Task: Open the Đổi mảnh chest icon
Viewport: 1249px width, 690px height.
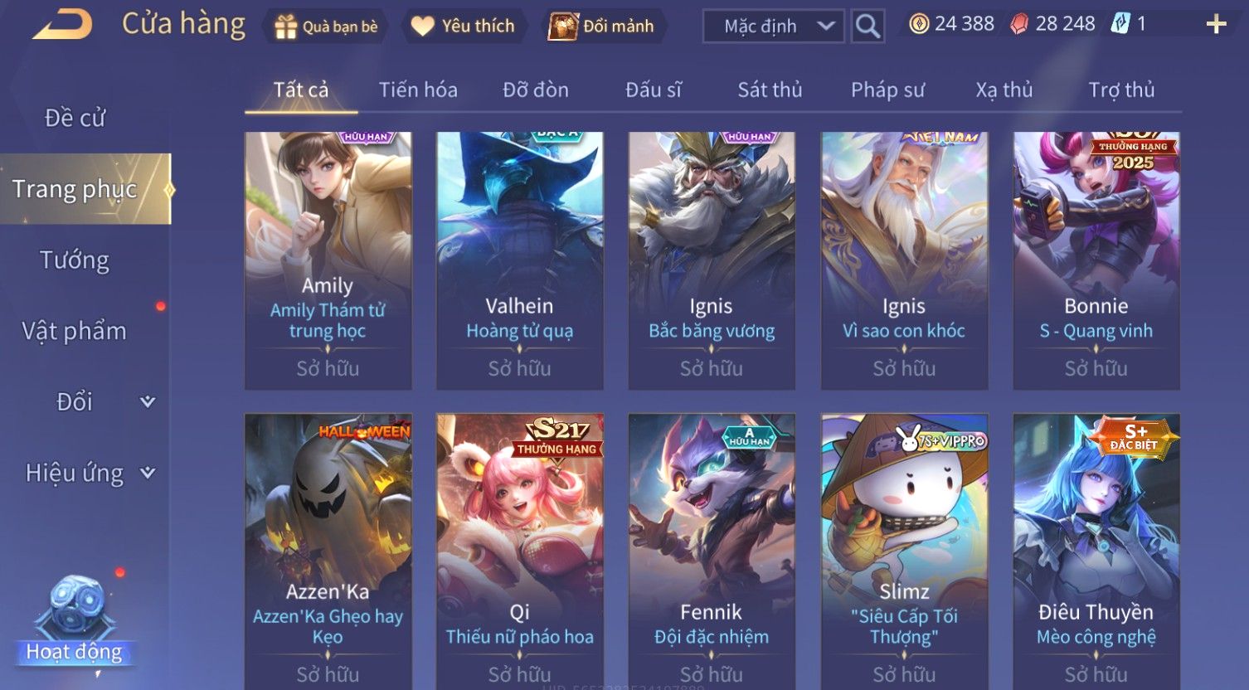Action: [563, 27]
